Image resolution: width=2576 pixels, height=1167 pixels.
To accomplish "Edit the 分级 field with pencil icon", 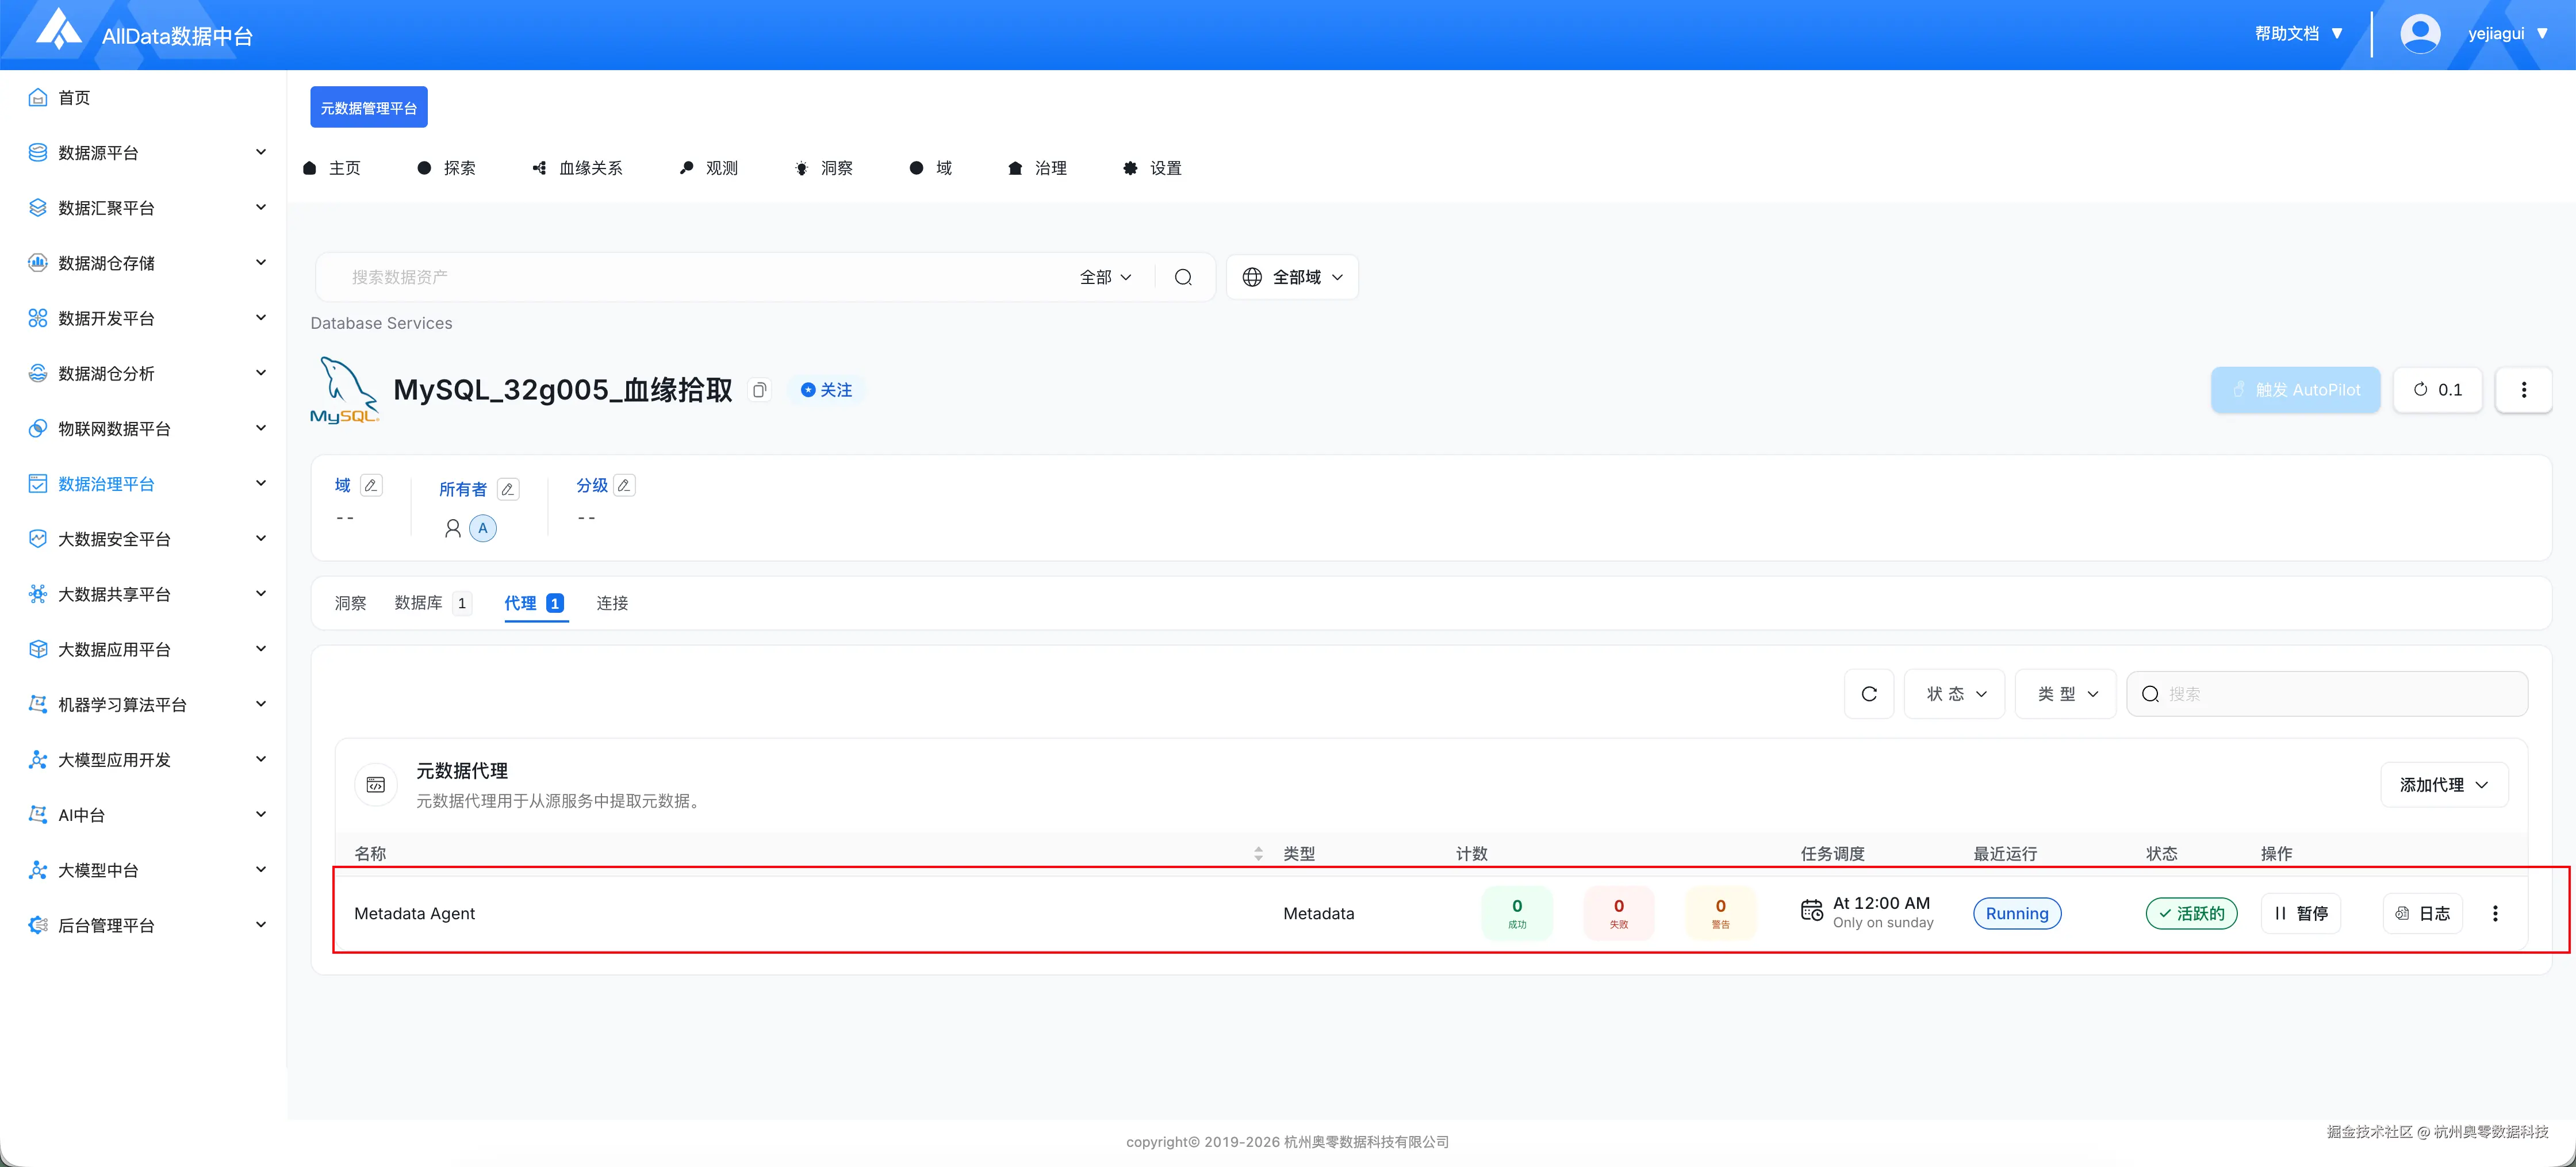I will [624, 485].
